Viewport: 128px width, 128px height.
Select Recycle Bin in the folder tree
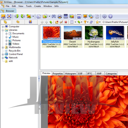[15, 51]
